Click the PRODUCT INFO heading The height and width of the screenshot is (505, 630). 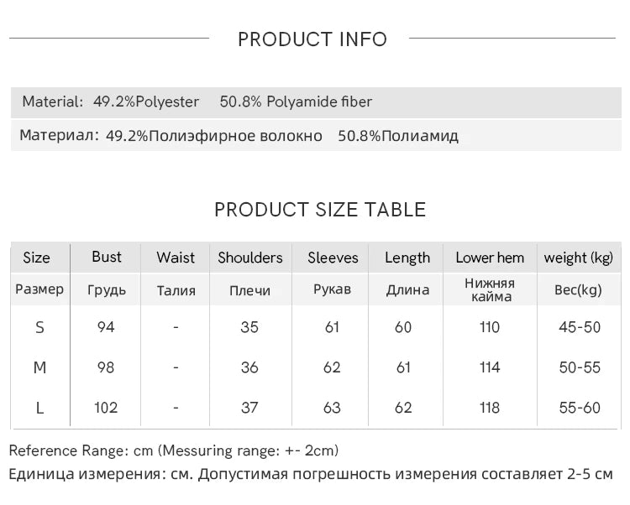coord(312,39)
